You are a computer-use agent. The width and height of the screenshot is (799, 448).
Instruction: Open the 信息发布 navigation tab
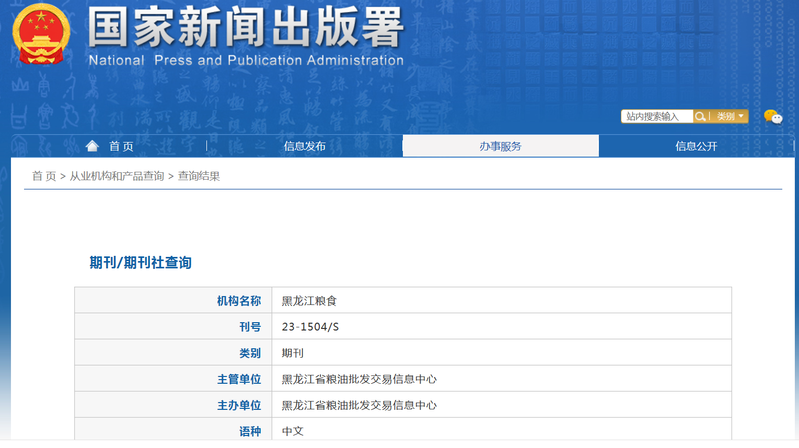click(305, 146)
